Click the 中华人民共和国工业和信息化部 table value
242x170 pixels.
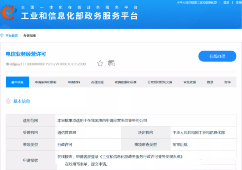(198, 133)
